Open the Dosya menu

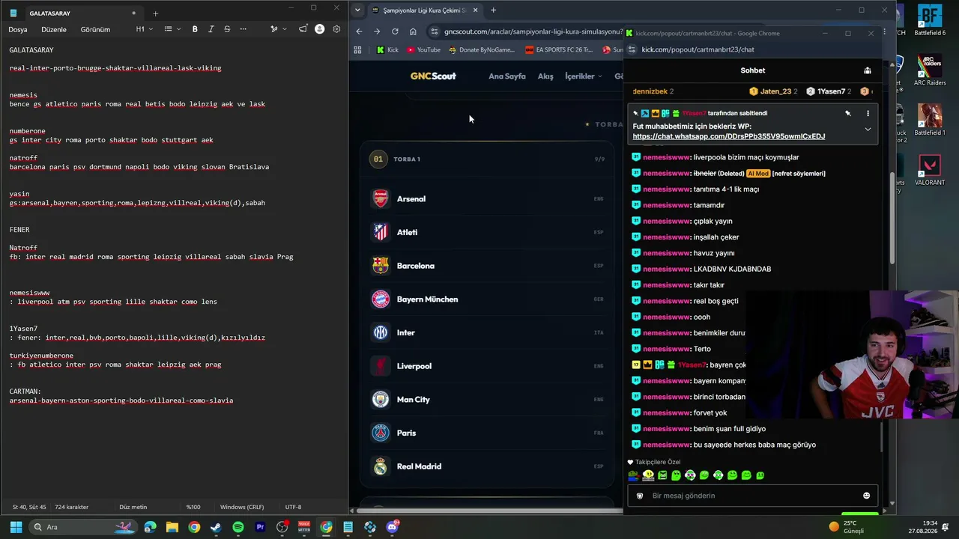point(18,29)
